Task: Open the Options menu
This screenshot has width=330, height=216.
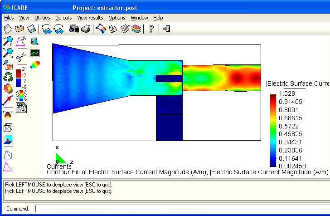Action: click(x=117, y=18)
